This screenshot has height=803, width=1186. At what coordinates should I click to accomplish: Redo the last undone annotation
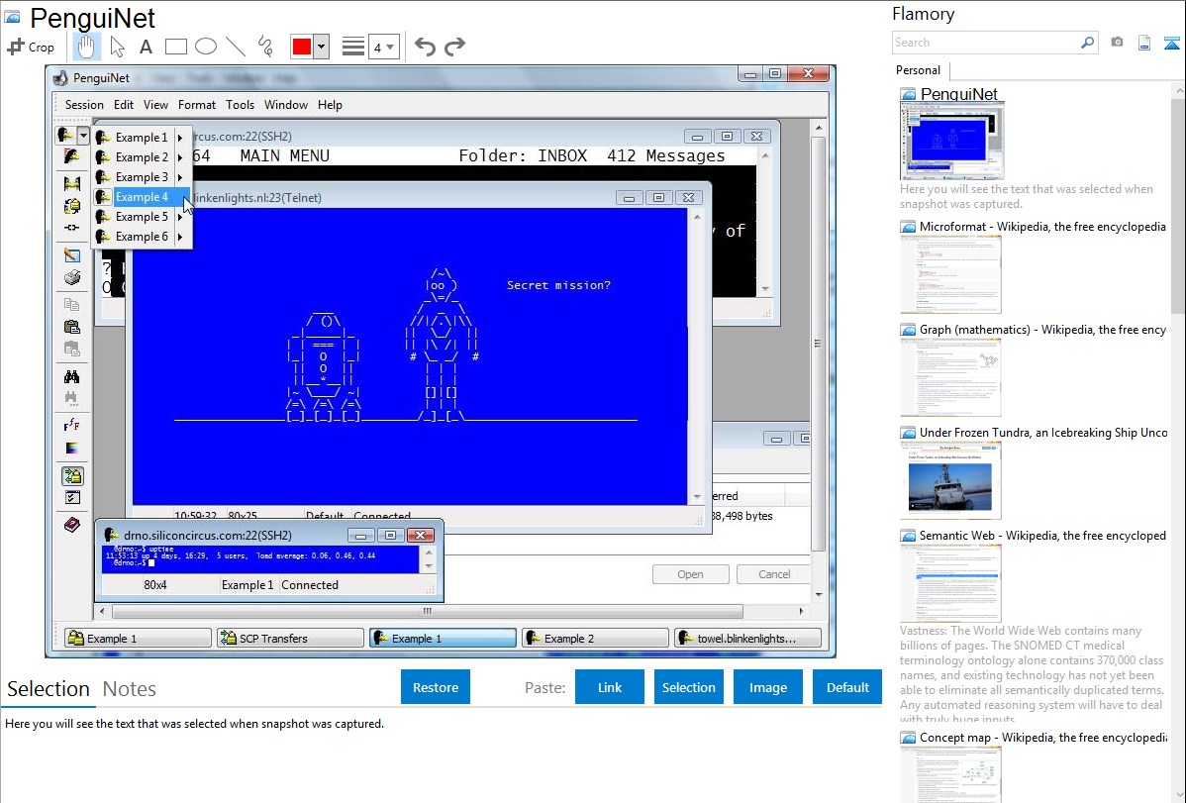(x=454, y=47)
